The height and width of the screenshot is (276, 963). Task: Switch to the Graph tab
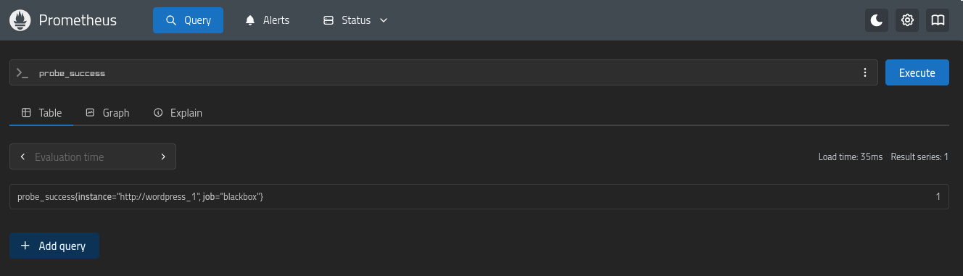107,113
